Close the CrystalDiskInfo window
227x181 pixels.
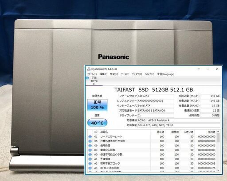tap(217, 69)
